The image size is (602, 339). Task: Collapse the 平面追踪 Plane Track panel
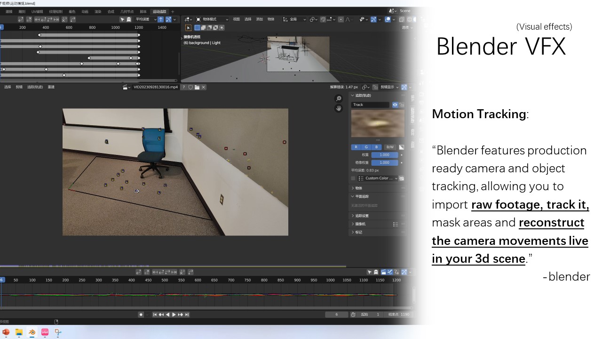[x=378, y=196]
